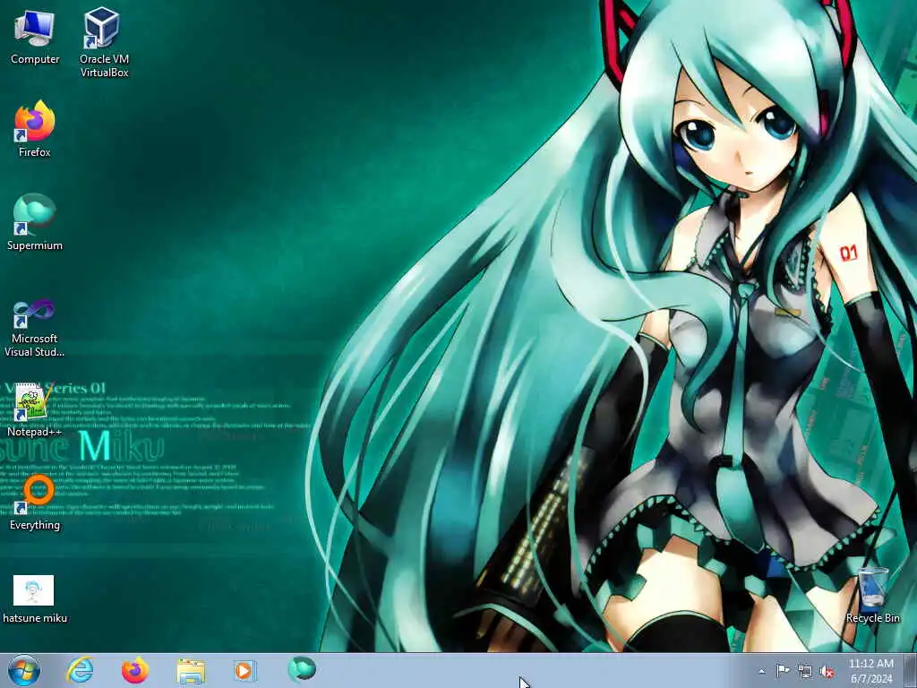The image size is (917, 688).
Task: Select the Oracle VM VirtualBox shortcut
Action: [x=104, y=42]
